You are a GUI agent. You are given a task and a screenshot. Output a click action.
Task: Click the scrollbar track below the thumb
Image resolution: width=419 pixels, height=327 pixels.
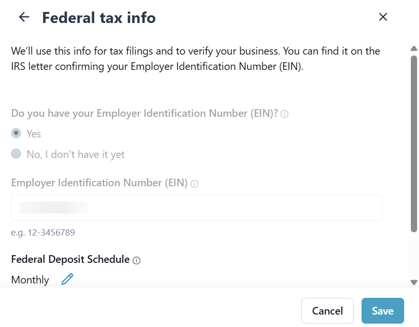(414, 256)
